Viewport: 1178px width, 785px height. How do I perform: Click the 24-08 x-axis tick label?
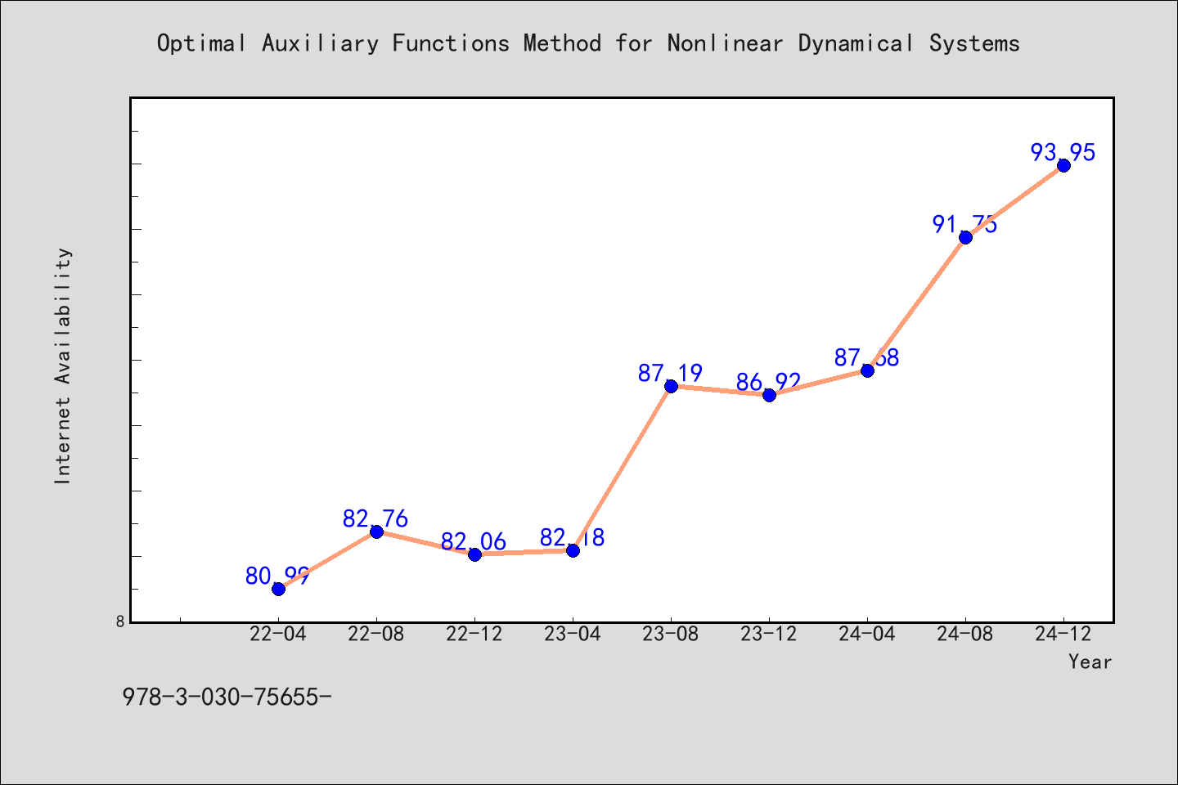(965, 635)
